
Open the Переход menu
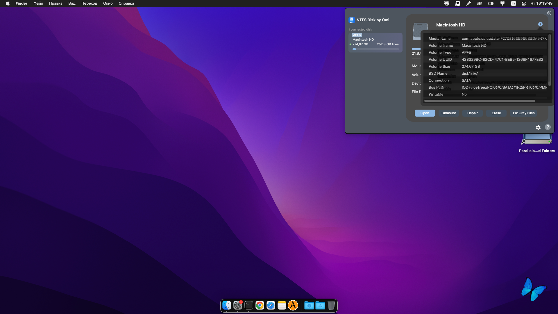click(x=89, y=3)
